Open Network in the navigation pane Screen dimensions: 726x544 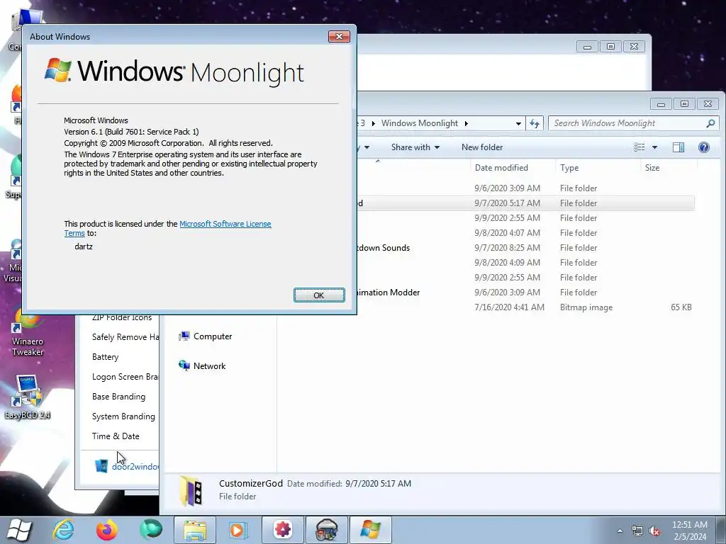[209, 366]
